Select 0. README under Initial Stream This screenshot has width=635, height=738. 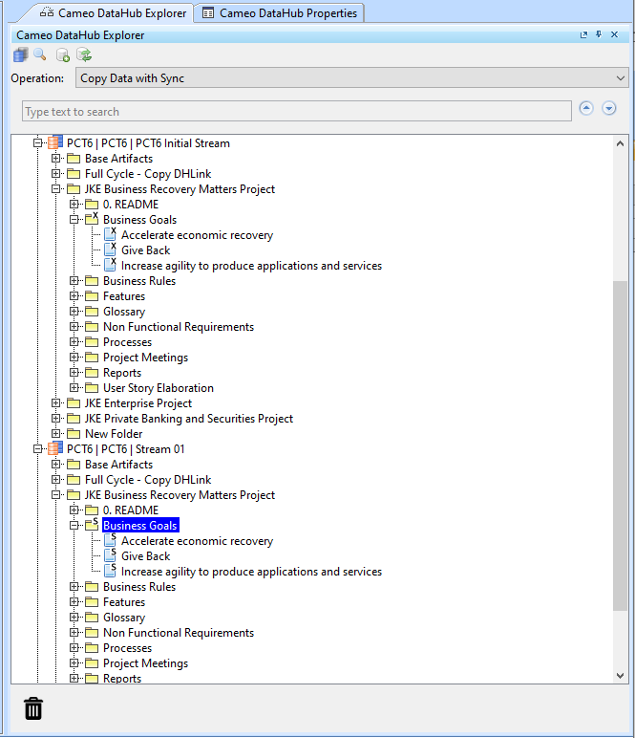click(131, 205)
